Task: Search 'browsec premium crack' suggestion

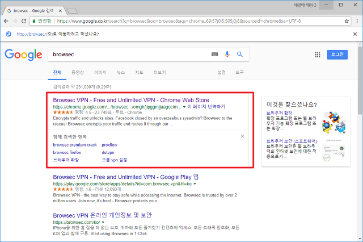Action: point(75,145)
